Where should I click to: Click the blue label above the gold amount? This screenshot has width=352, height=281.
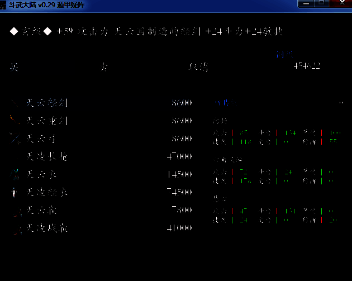click(x=284, y=55)
